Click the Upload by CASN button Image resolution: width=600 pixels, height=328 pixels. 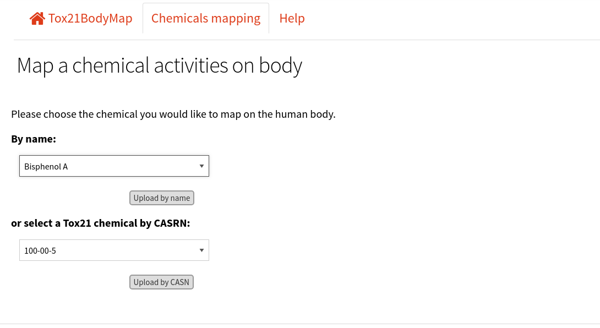point(161,282)
